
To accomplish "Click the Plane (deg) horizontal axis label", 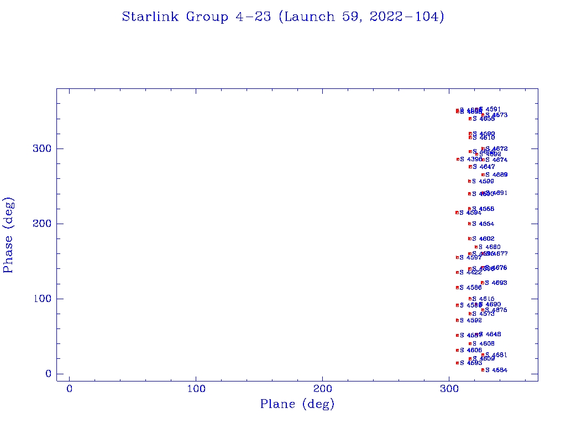I will pos(297,404).
